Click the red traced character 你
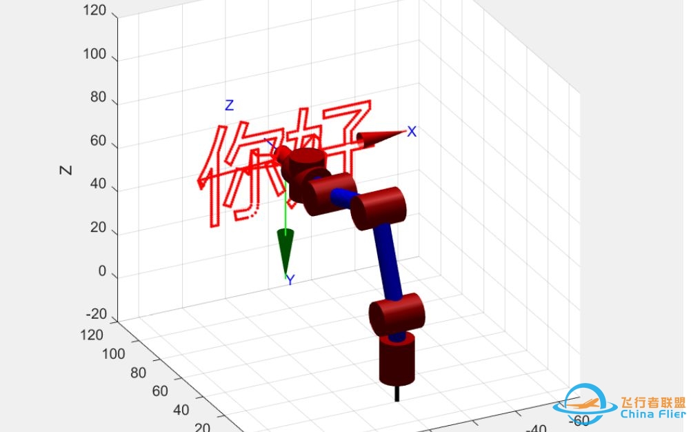This screenshot has width=691, height=432. (x=231, y=173)
